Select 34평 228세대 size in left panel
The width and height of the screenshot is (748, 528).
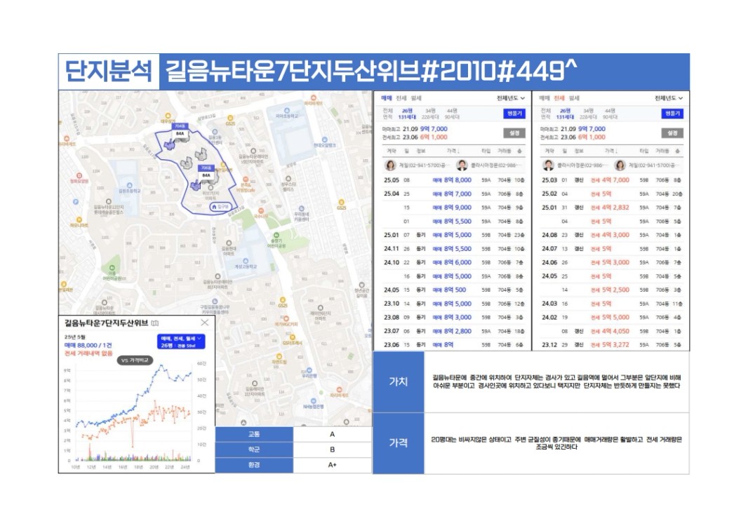tap(430, 114)
